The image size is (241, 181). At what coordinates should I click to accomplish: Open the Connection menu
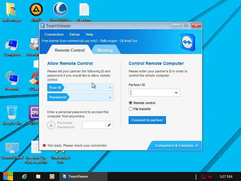point(54,34)
